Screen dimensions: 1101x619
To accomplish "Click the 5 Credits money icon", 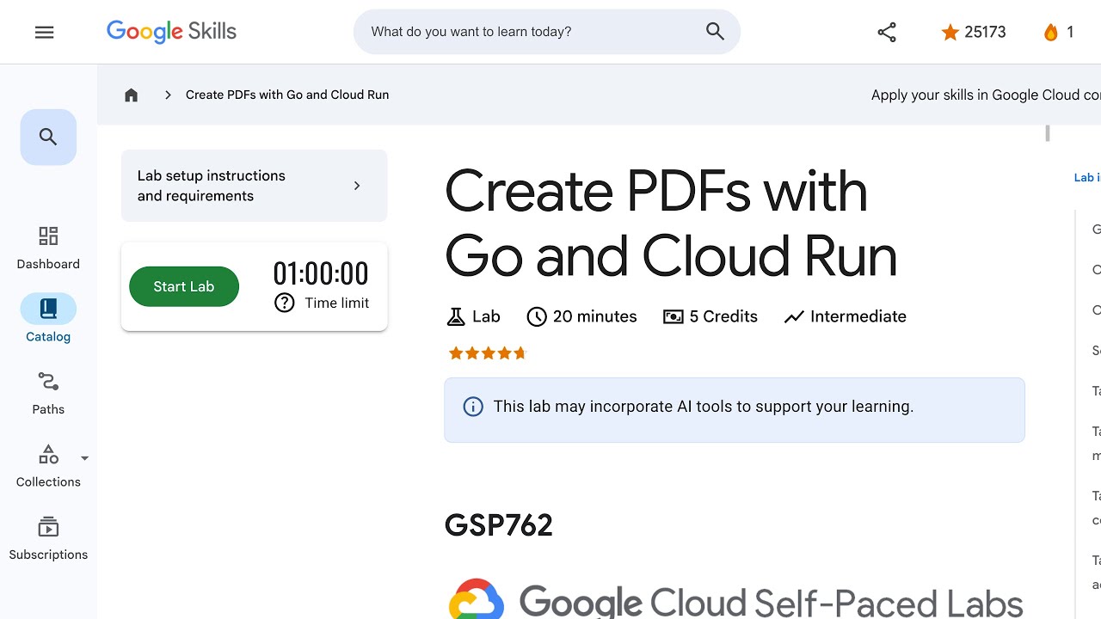I will click(673, 316).
